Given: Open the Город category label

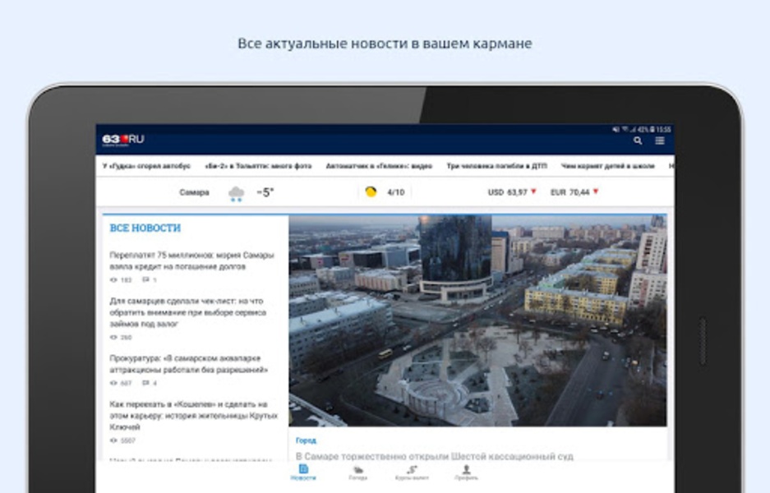Looking at the screenshot, I should pos(306,440).
